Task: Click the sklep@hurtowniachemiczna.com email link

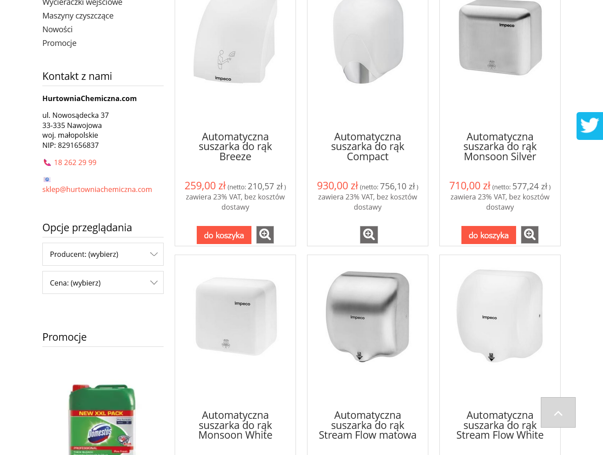Action: (x=97, y=189)
